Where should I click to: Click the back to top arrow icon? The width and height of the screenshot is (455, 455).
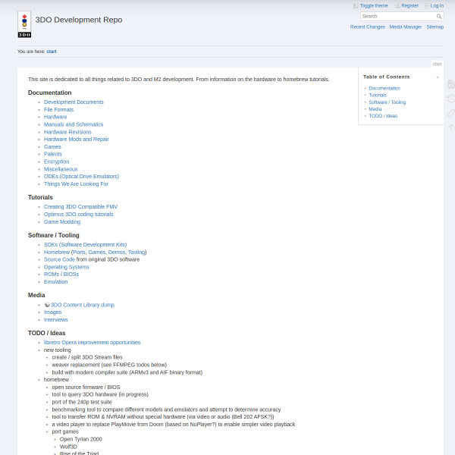tap(450, 127)
